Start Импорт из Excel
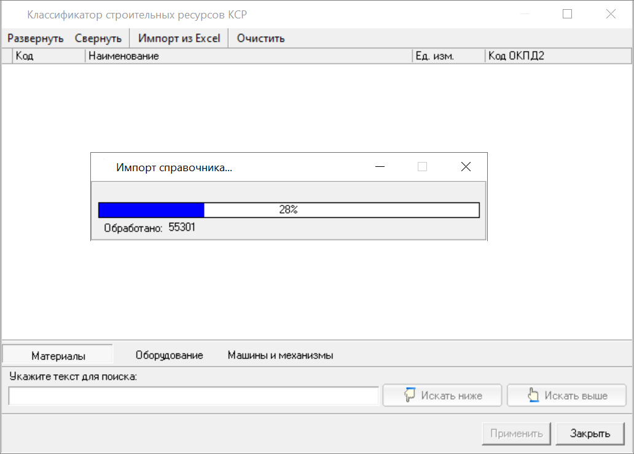Screen dimensions: 634x454 (x=179, y=38)
